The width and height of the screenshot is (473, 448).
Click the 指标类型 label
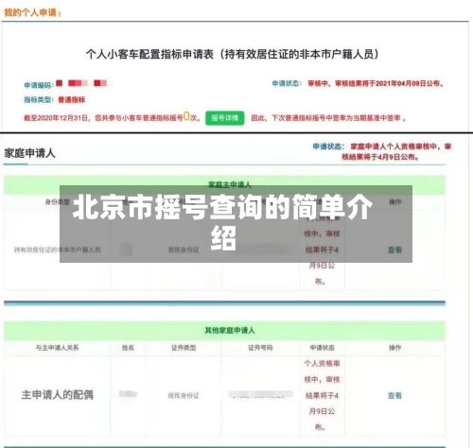(x=39, y=100)
